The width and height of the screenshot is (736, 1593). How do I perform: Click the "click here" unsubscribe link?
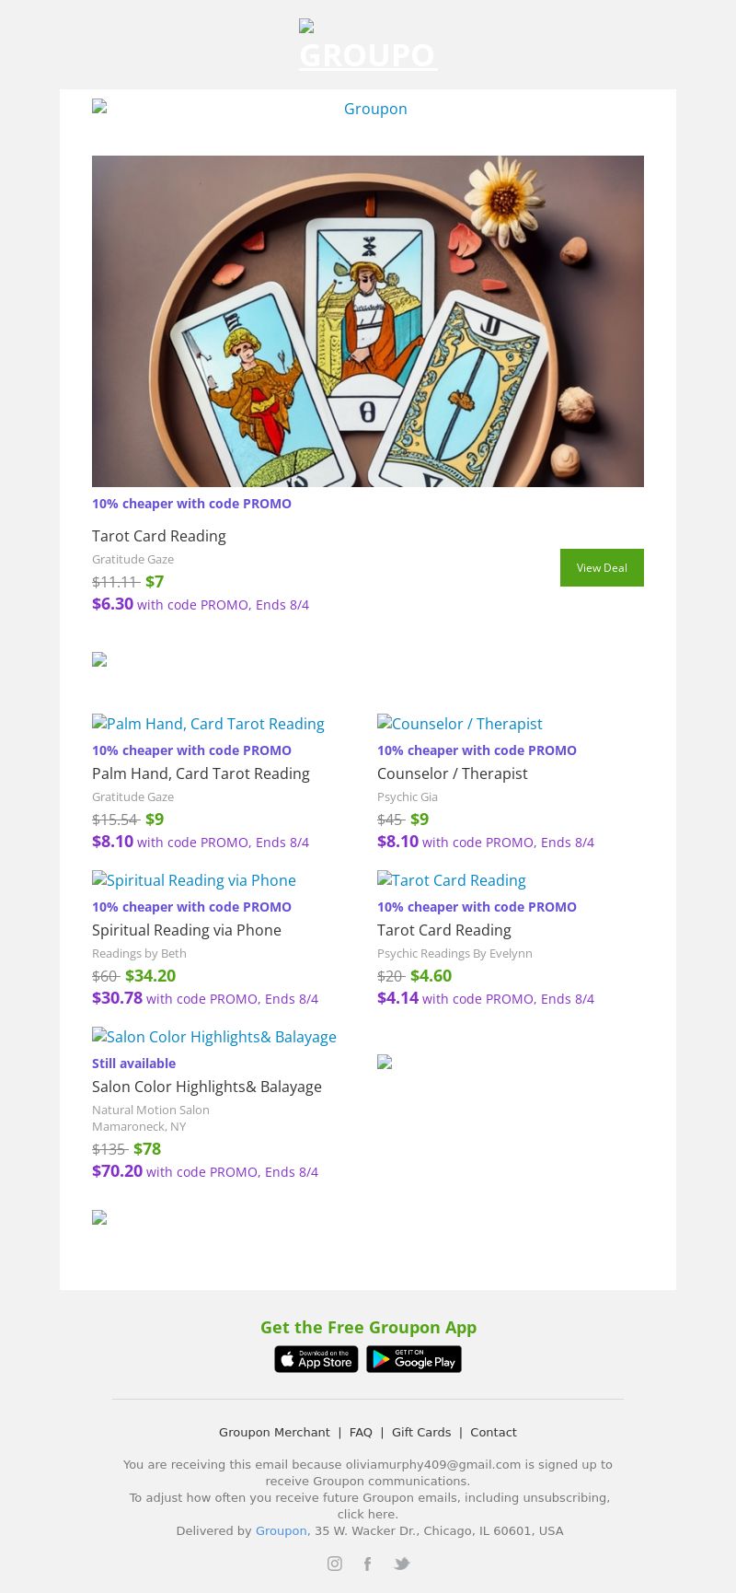point(367,1514)
